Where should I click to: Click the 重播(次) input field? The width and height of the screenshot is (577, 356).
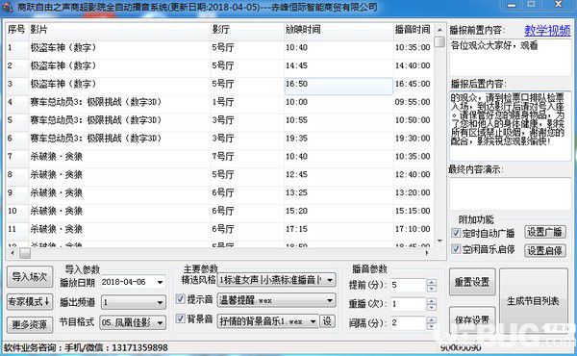coord(408,304)
